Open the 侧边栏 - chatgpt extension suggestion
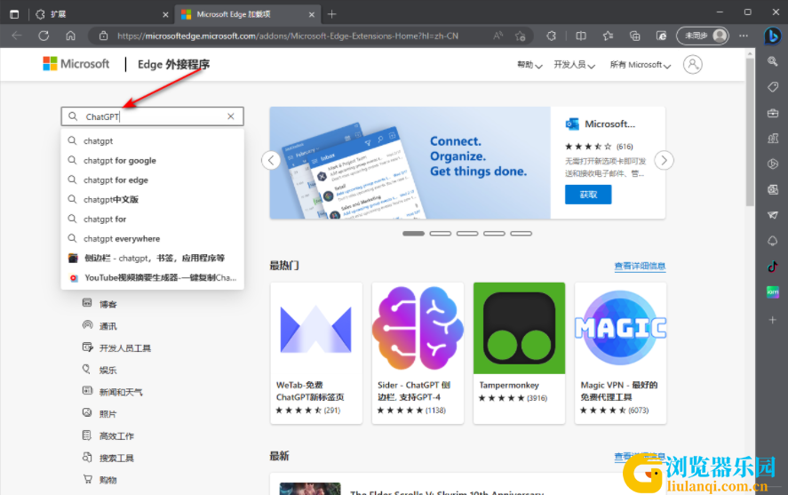 pyautogui.click(x=152, y=259)
